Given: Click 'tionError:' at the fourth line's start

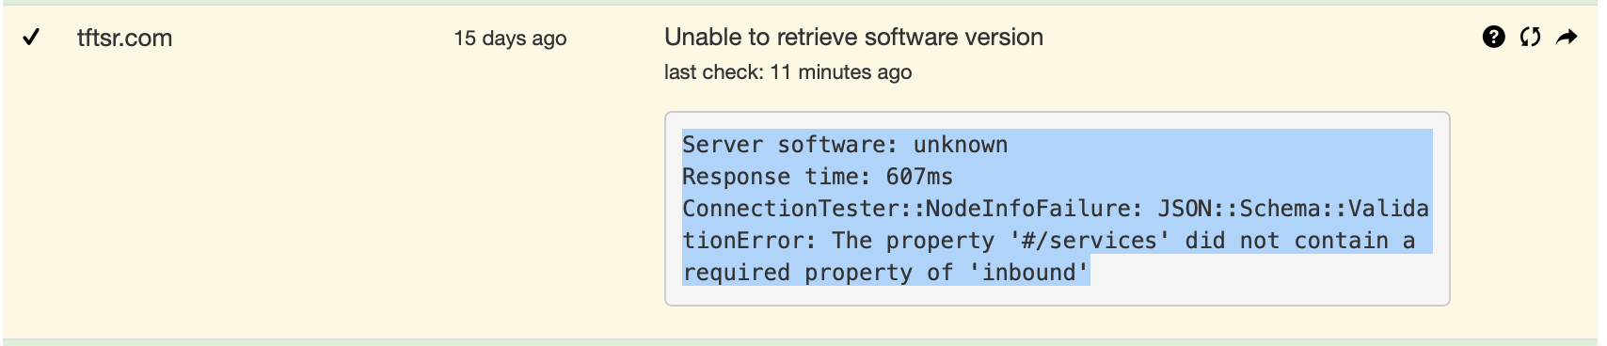Looking at the screenshot, I should [x=750, y=241].
